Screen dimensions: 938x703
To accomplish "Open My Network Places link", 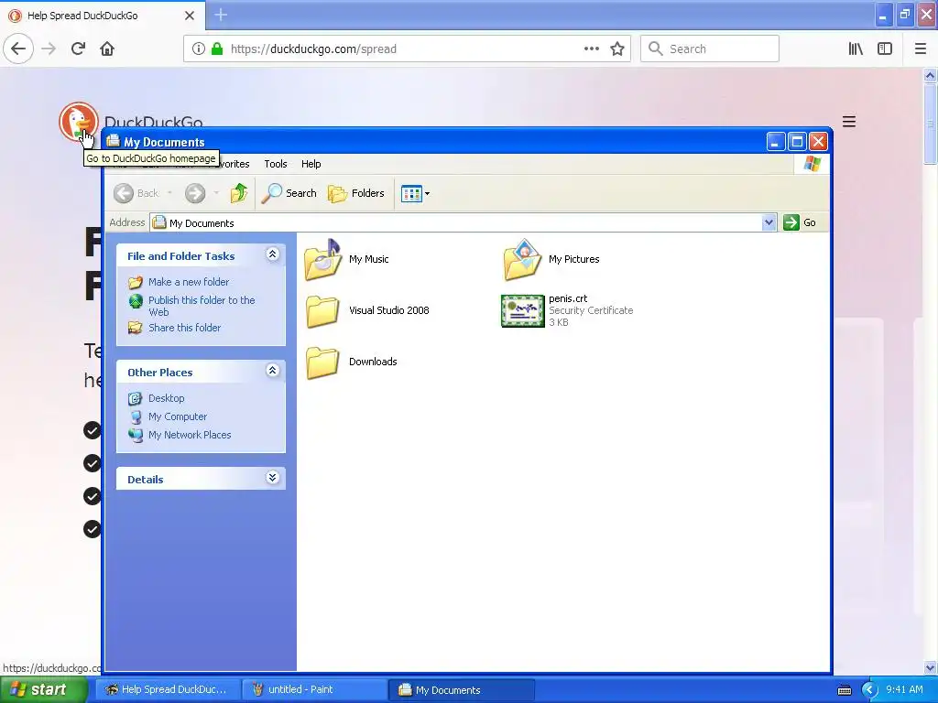I will coord(190,435).
